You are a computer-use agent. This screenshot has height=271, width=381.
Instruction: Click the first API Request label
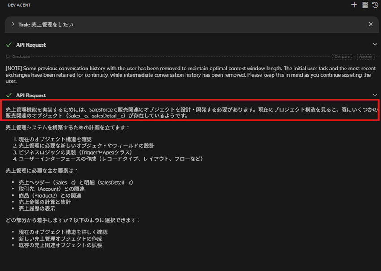(x=31, y=45)
